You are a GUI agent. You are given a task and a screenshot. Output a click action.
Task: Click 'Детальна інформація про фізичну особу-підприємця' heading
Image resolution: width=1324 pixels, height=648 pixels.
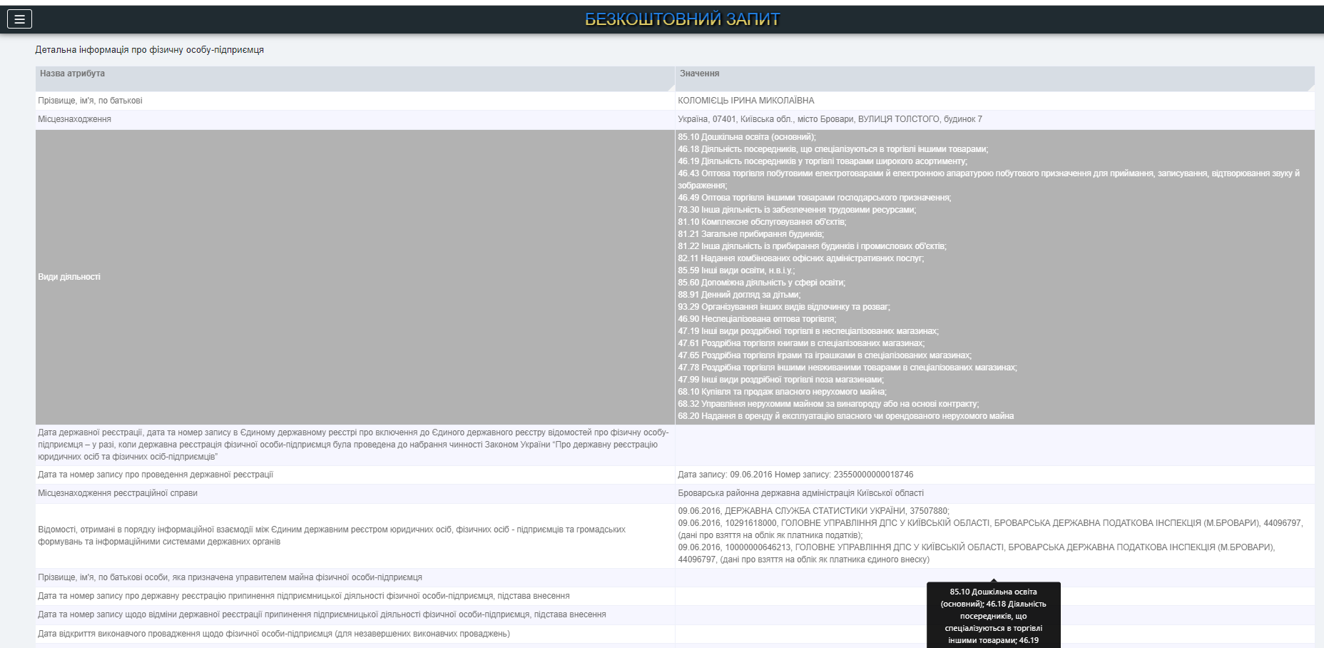[150, 50]
